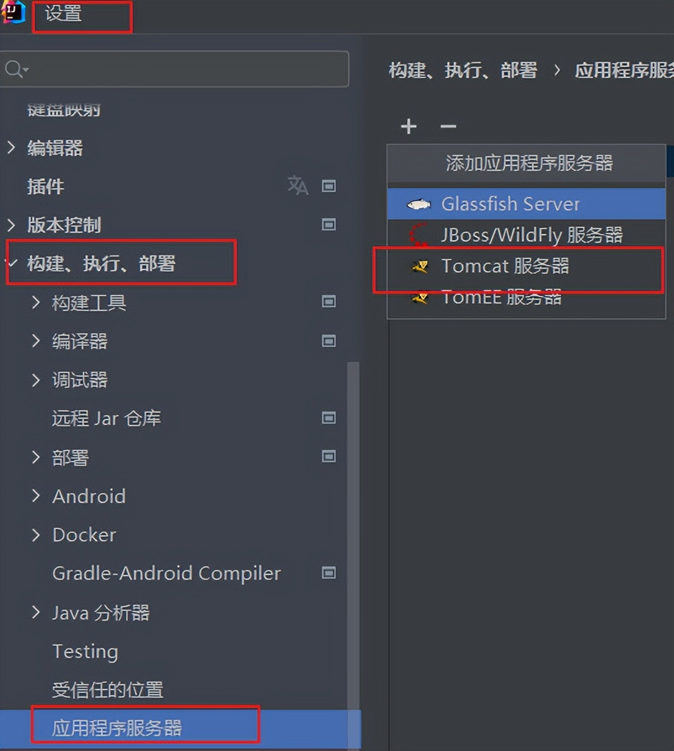Viewport: 674px width, 751px height.
Task: Click the IntelliJ logo in title bar
Action: tap(13, 12)
